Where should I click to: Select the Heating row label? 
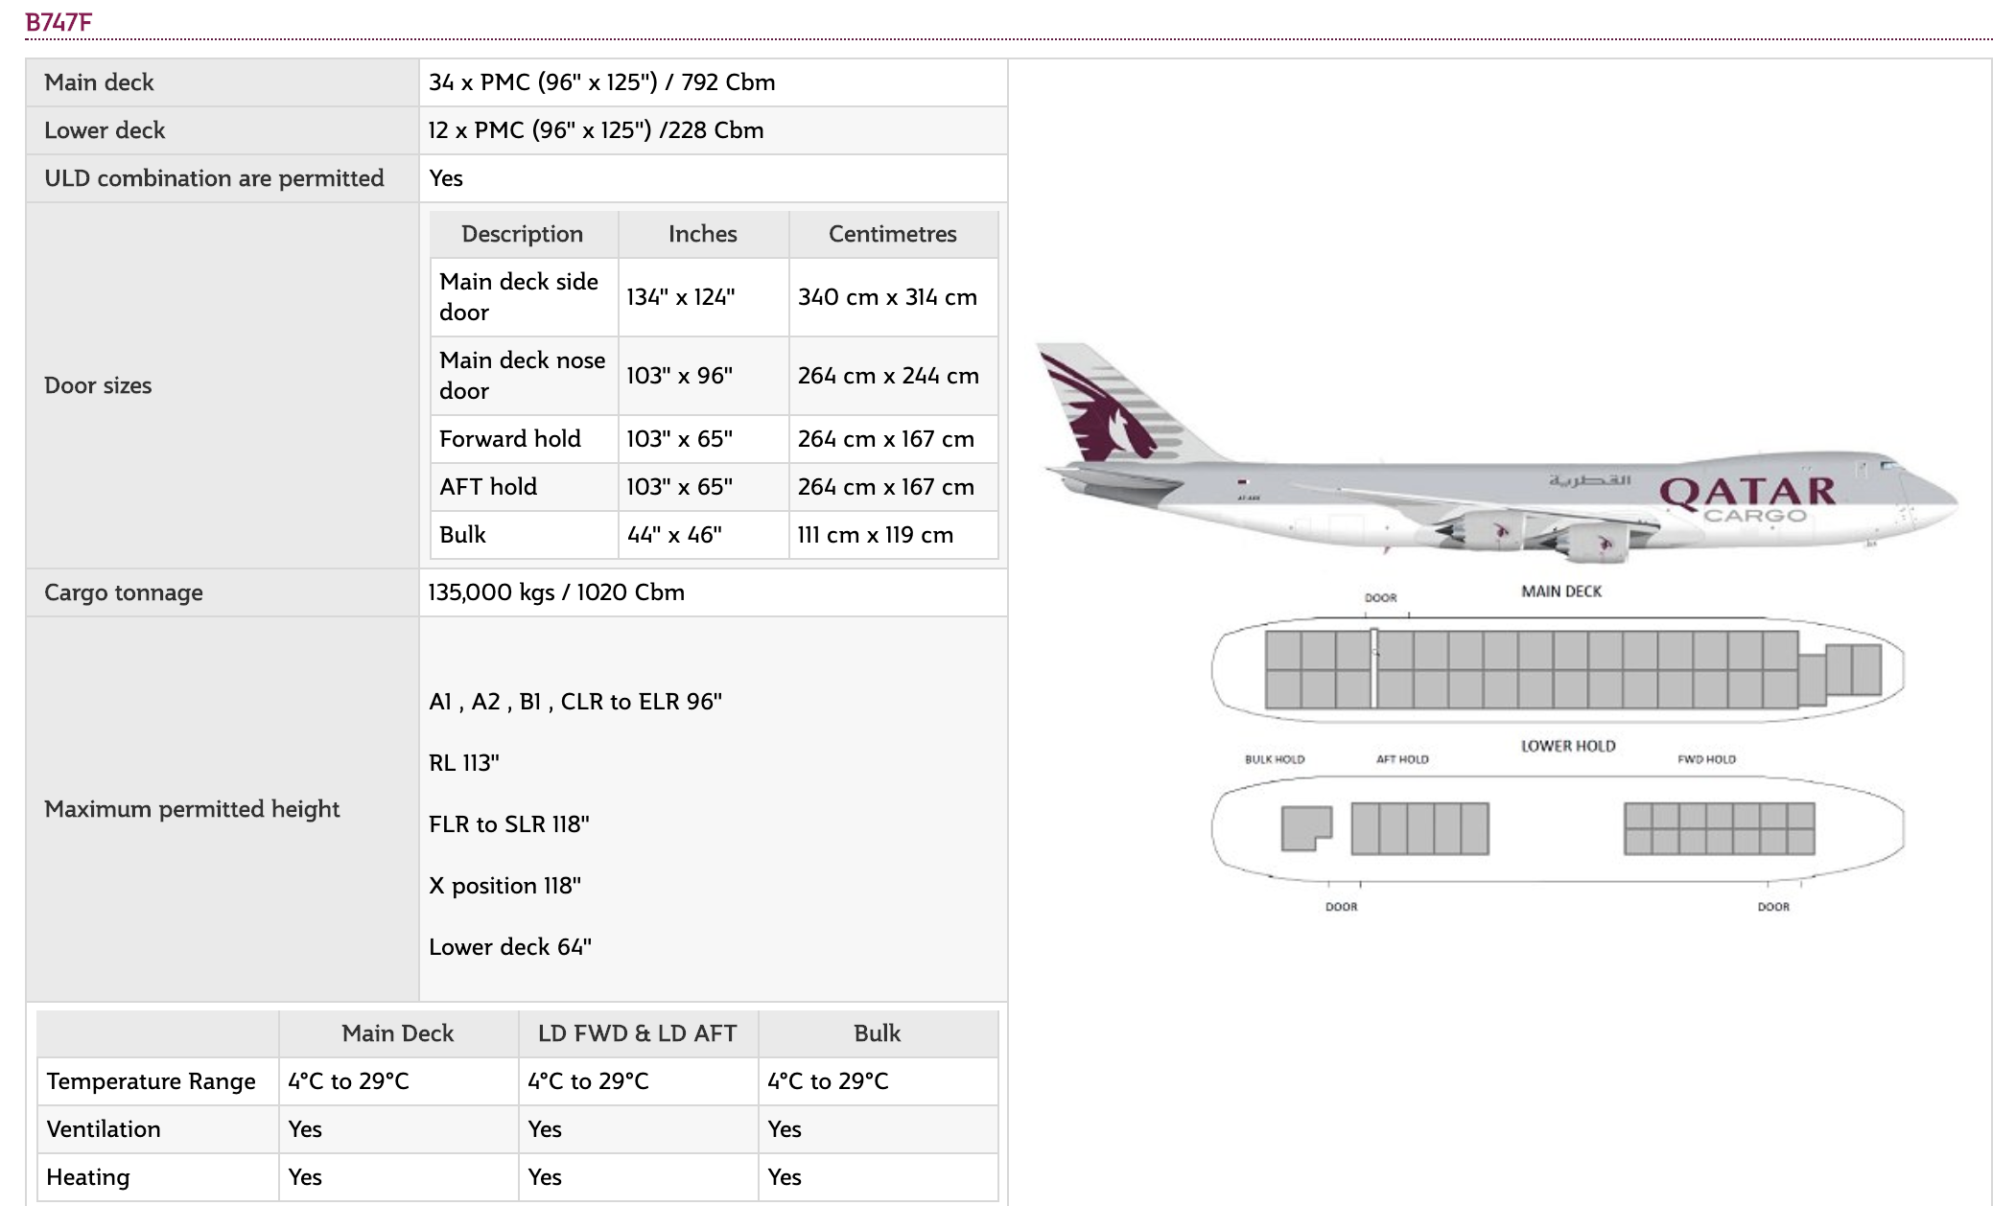(89, 1176)
